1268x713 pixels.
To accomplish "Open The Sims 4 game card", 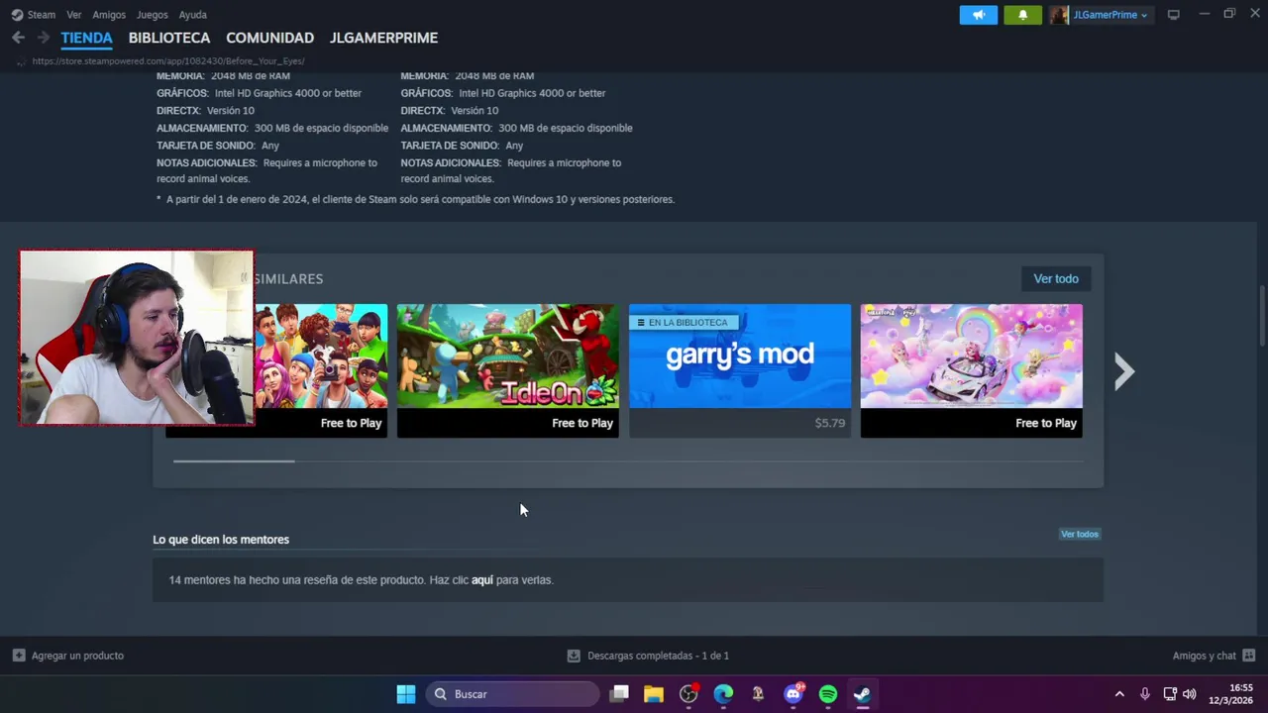I will point(321,370).
